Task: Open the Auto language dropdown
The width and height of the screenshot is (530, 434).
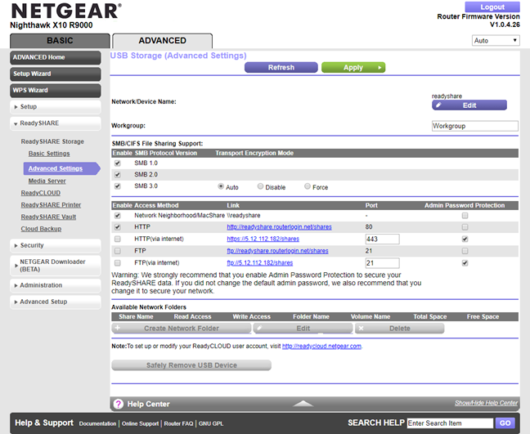Action: coord(496,41)
